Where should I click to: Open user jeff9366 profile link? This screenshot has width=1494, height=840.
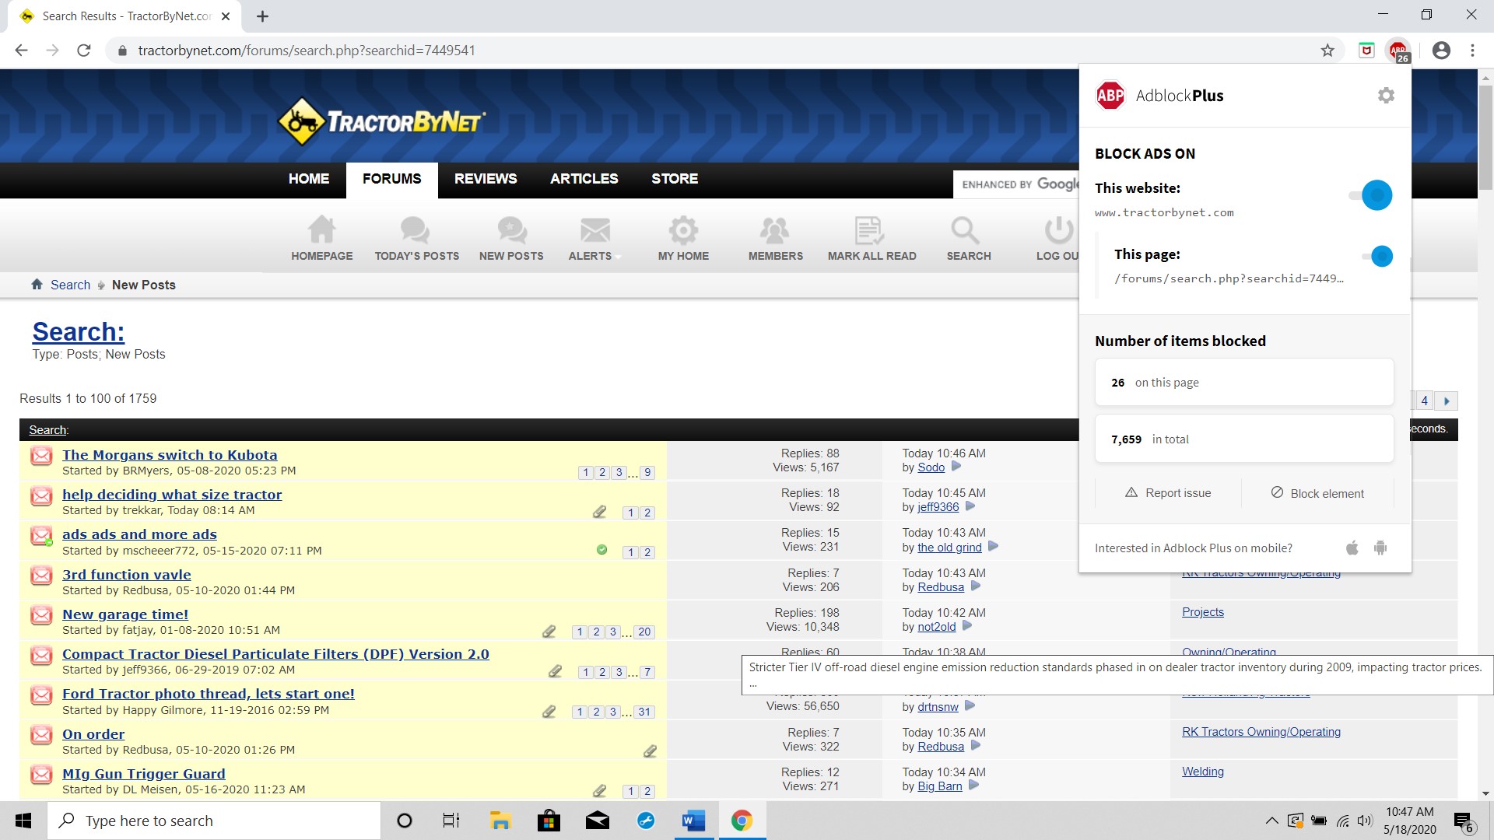tap(938, 507)
